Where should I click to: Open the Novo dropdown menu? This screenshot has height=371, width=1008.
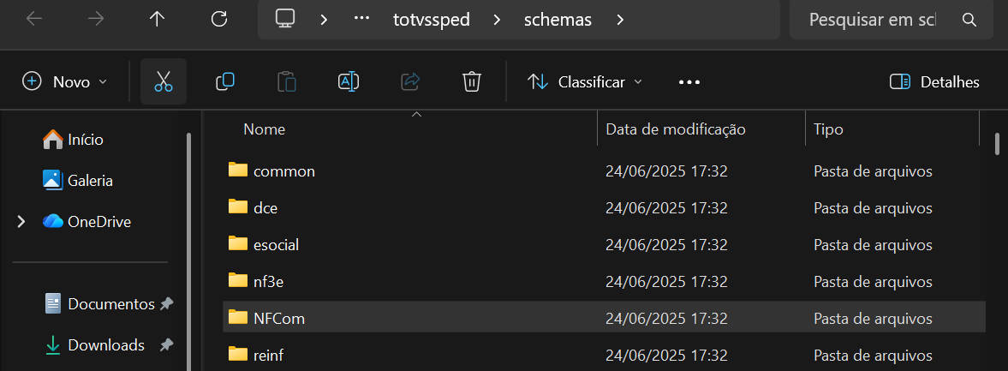click(x=65, y=82)
